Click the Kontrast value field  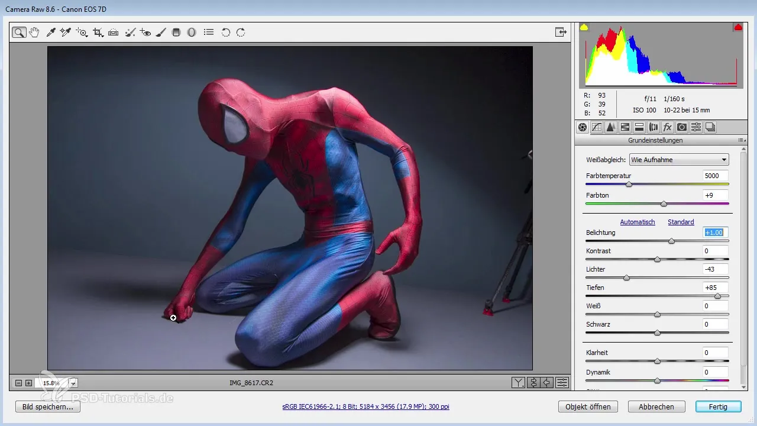click(x=716, y=251)
